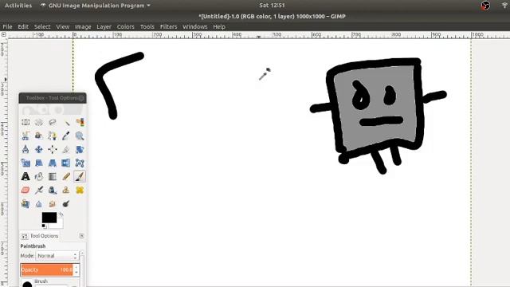Open the Colors menu

[x=126, y=26]
